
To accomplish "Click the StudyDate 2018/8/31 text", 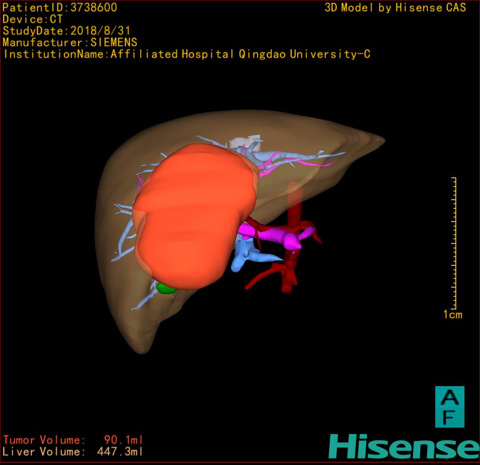I will [x=67, y=31].
